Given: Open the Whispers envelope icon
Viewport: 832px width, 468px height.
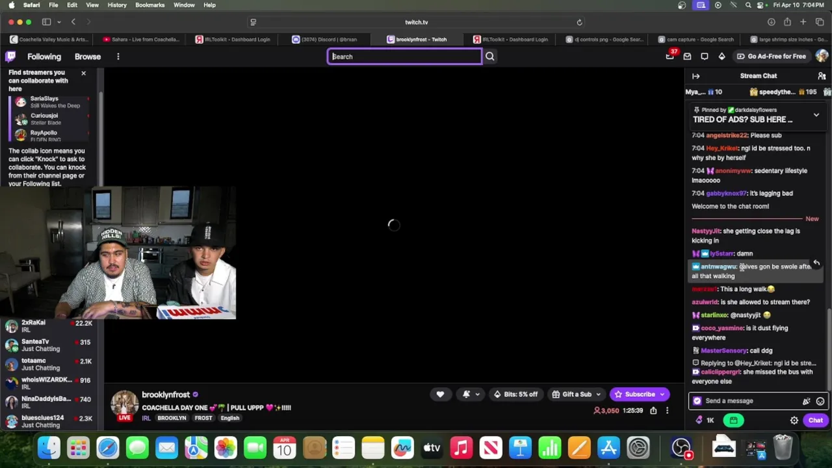Looking at the screenshot, I should tap(687, 57).
